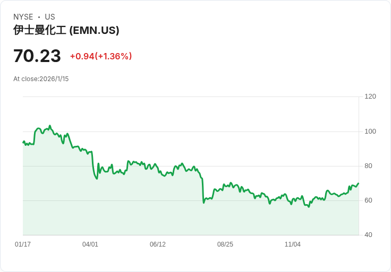Click the highest peak of the price line
The image size is (391, 272).
pyautogui.click(x=50, y=126)
